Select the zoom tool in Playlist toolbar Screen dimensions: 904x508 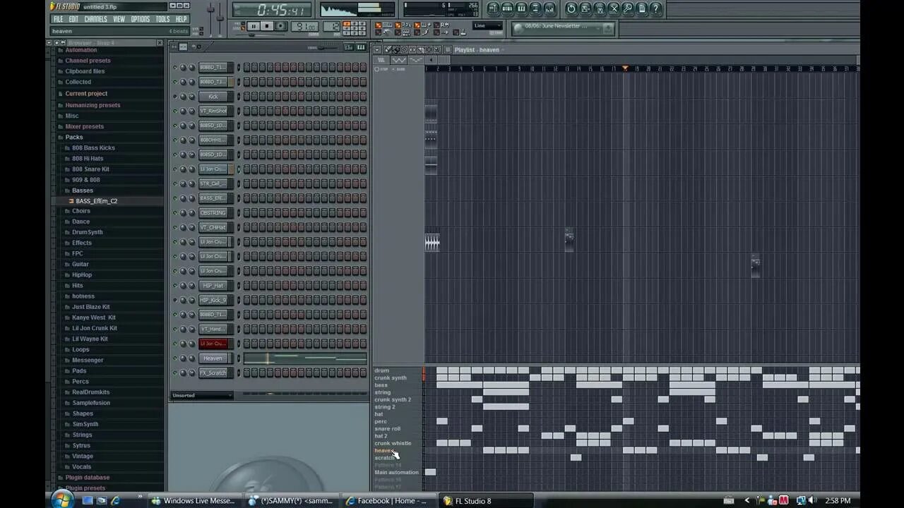(x=437, y=49)
